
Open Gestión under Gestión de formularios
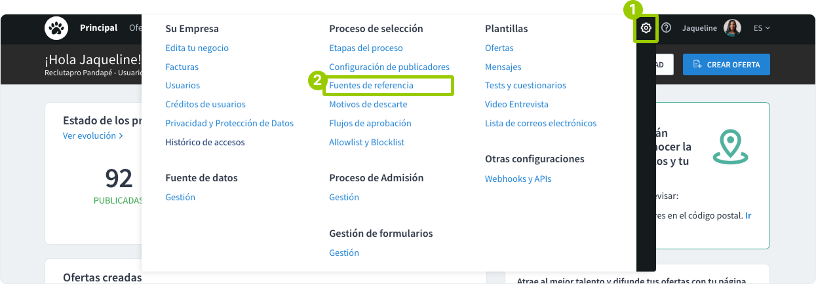[x=344, y=253]
